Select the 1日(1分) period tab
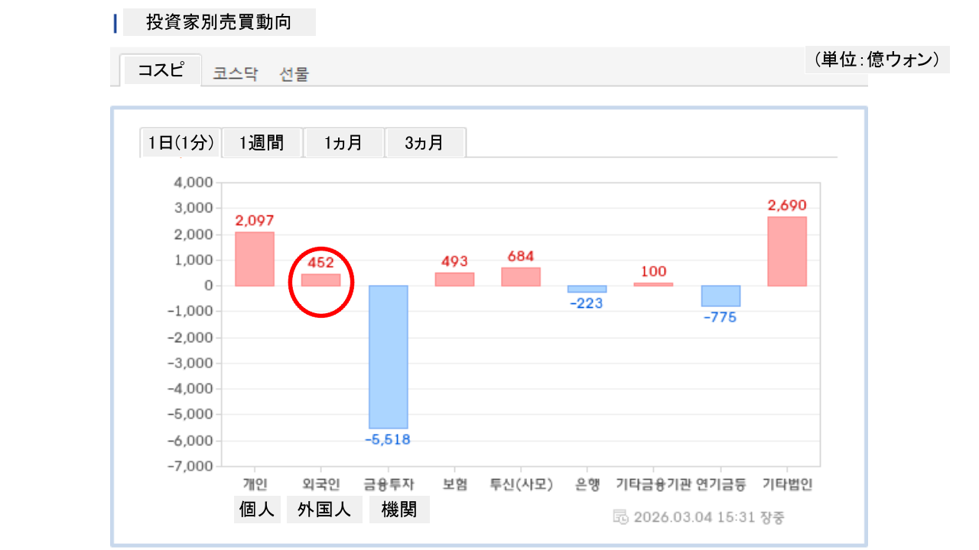The height and width of the screenshot is (550, 979). 181,143
